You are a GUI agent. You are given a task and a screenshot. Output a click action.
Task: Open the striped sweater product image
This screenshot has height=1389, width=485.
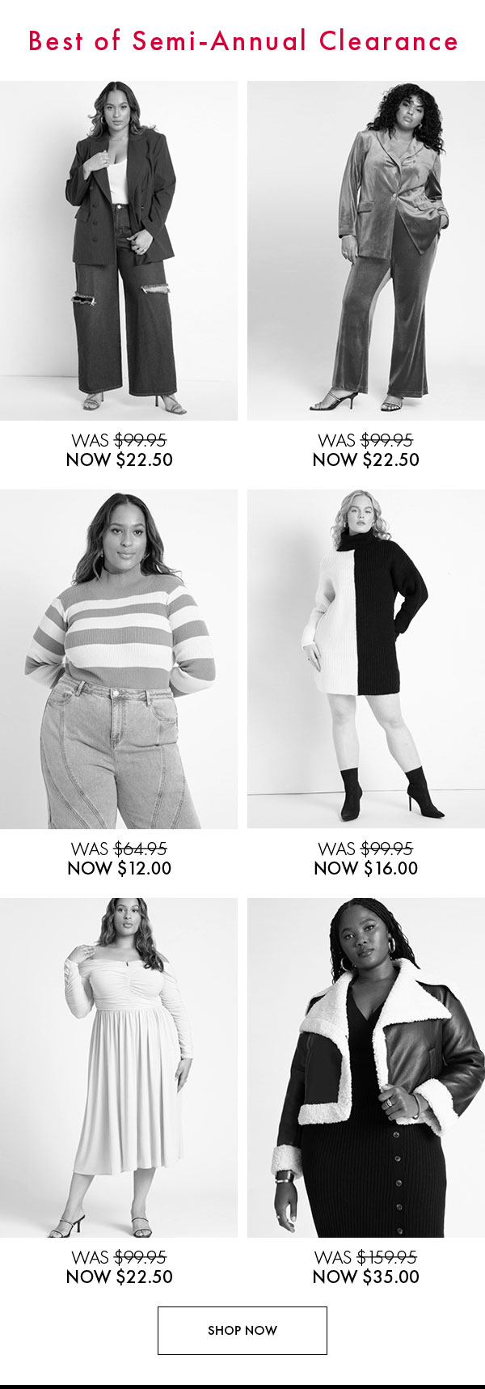tap(119, 659)
